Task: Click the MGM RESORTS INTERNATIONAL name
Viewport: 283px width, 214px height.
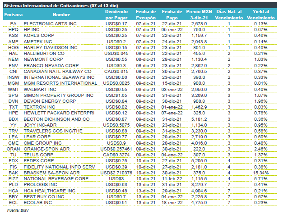Action: coord(60,83)
